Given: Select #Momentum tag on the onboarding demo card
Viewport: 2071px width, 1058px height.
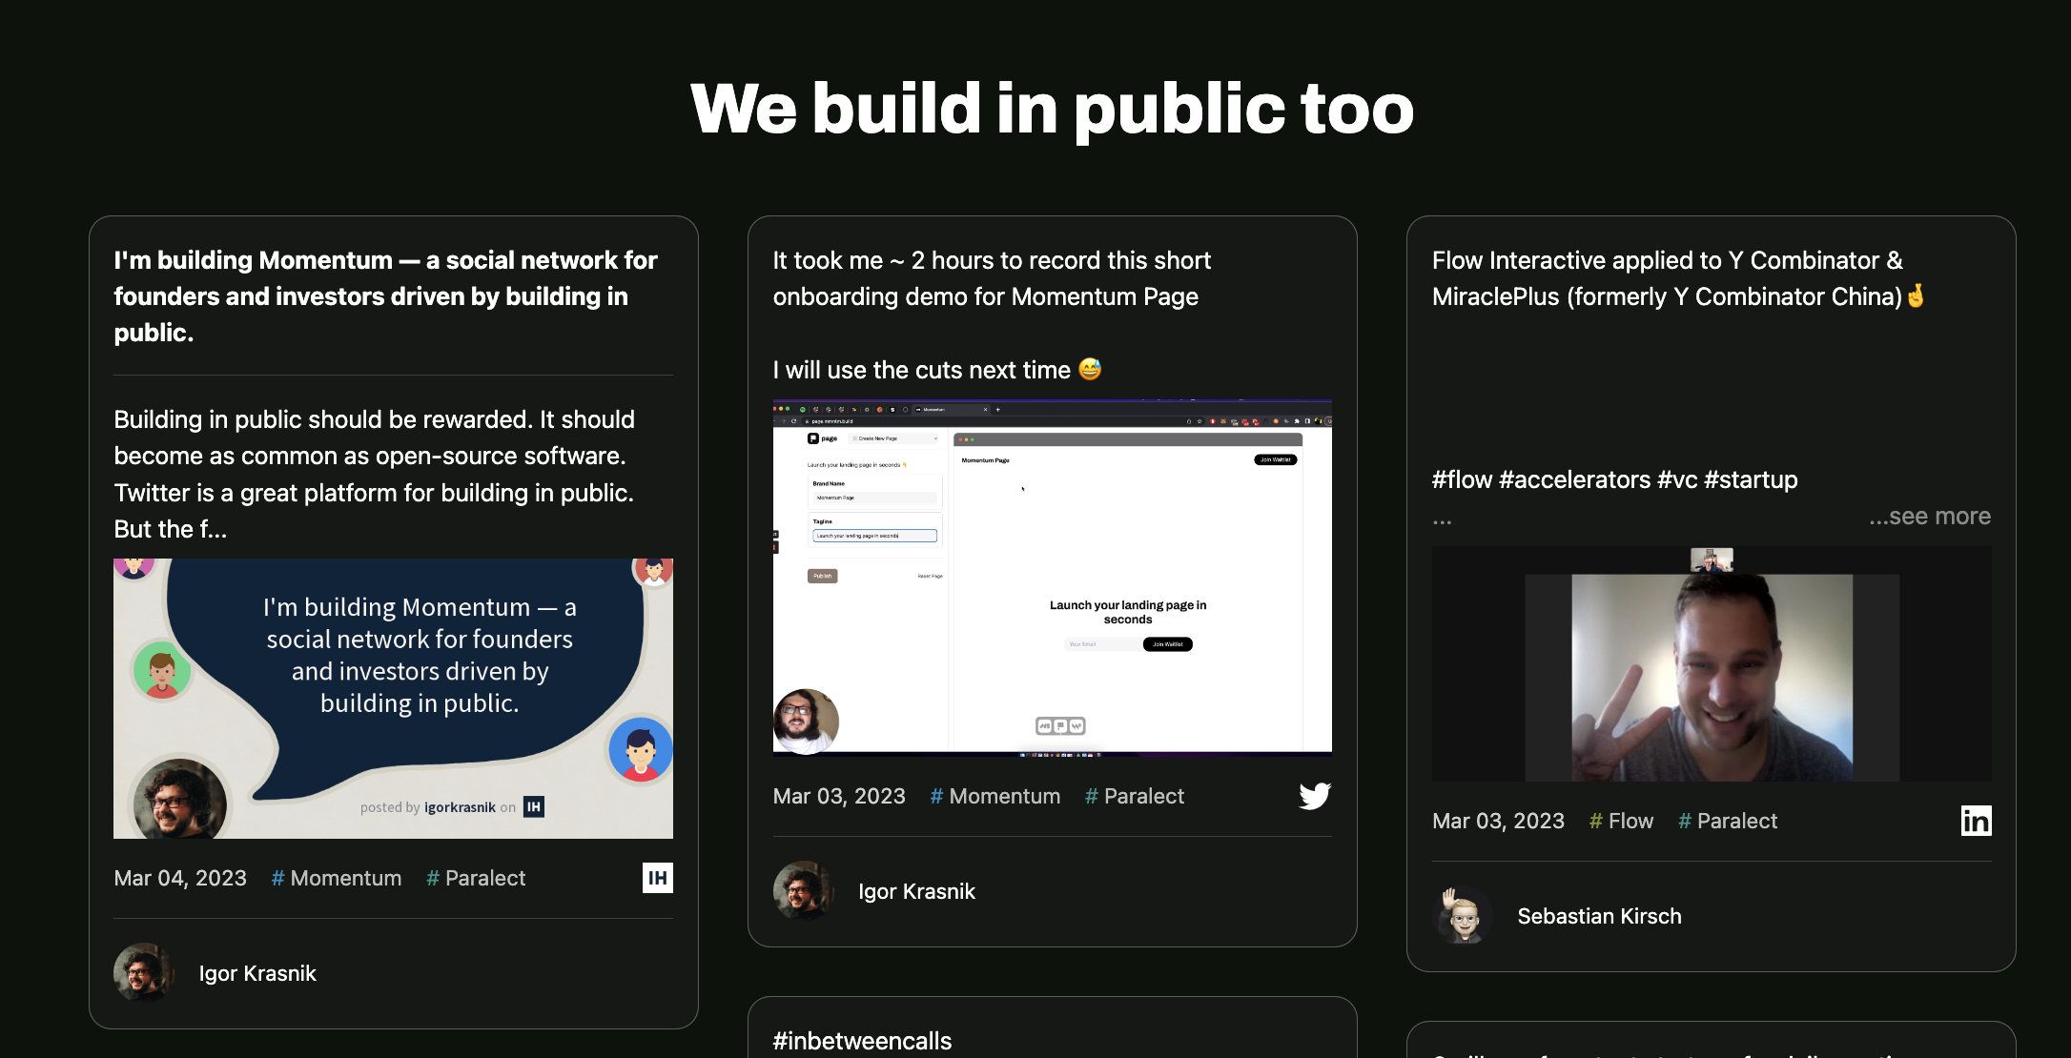Looking at the screenshot, I should click(x=995, y=796).
